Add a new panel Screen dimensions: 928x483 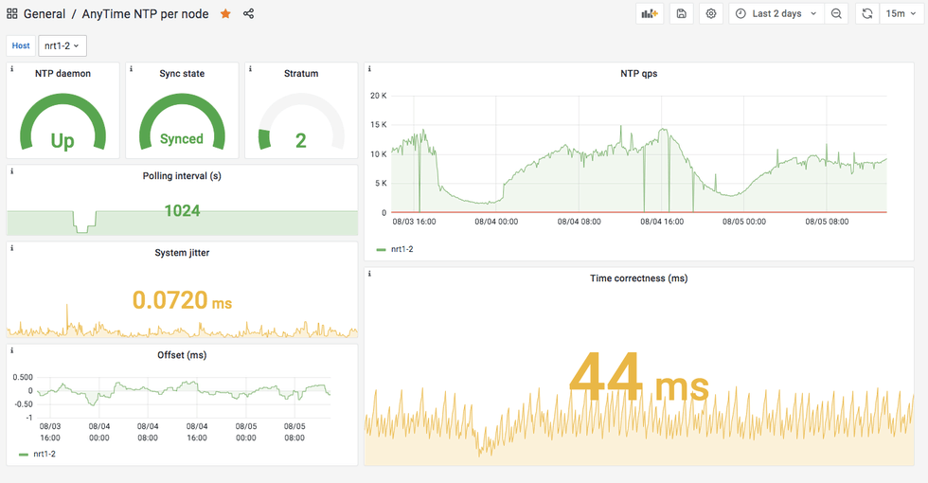coord(650,13)
